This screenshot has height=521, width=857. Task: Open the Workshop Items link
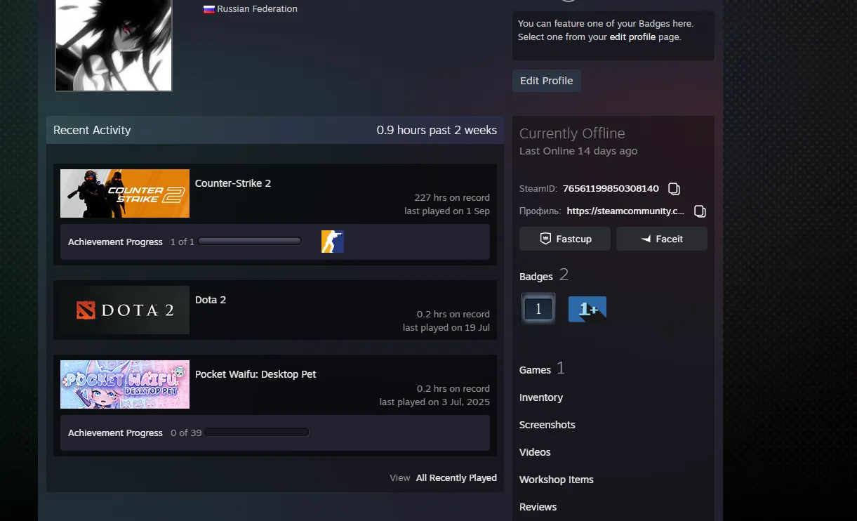pos(557,480)
